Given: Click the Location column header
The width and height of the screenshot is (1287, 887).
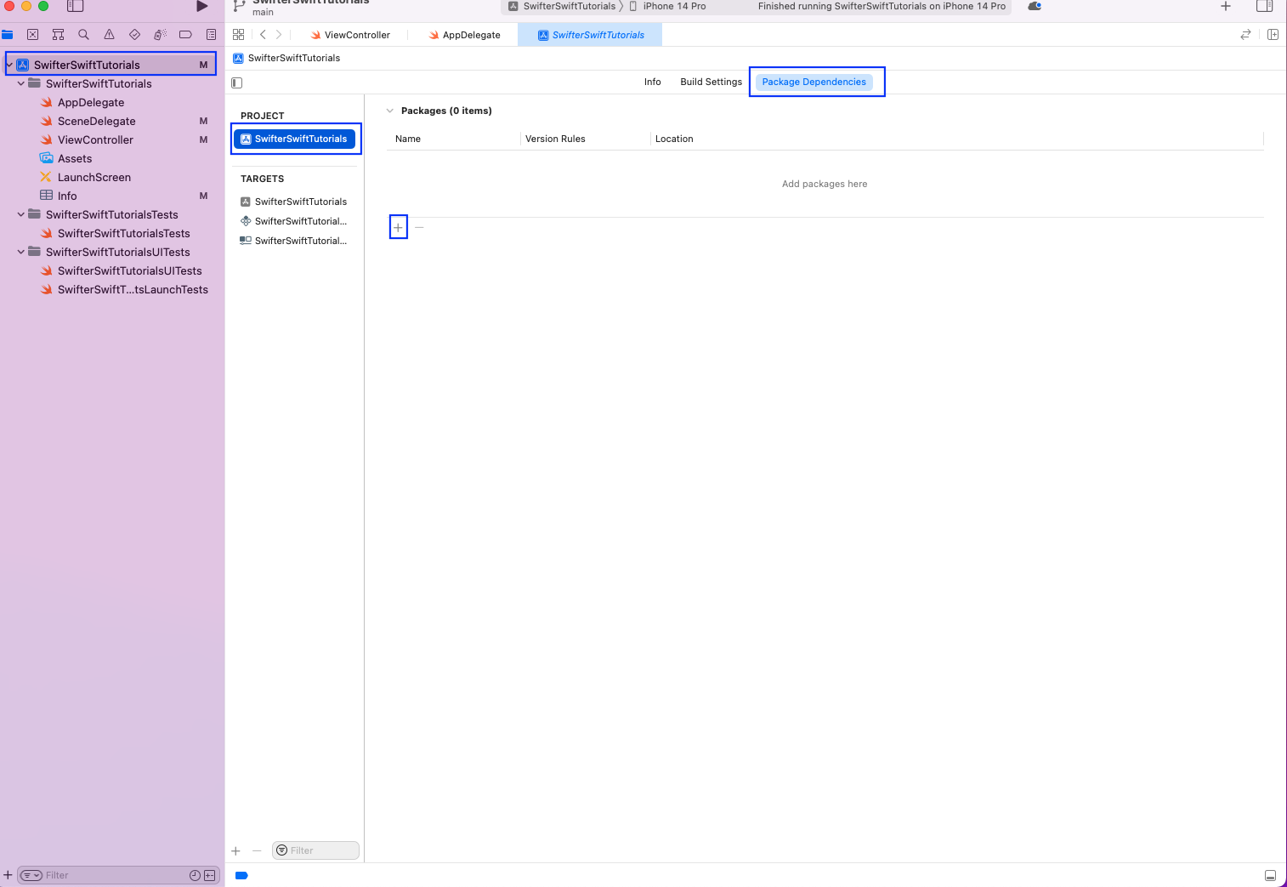Looking at the screenshot, I should (674, 139).
